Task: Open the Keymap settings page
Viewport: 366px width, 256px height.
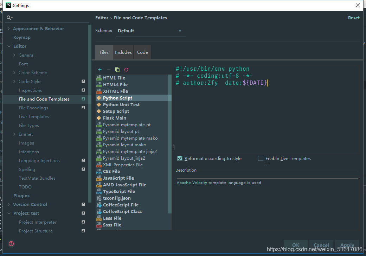Action: pyautogui.click(x=22, y=38)
